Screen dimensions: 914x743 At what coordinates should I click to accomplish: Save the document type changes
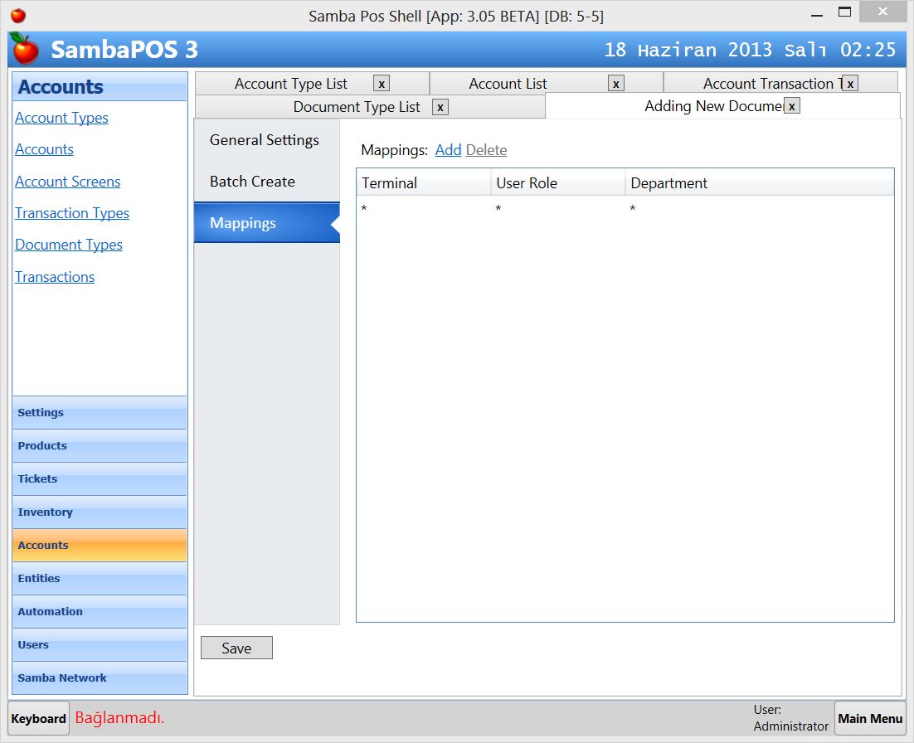pyautogui.click(x=236, y=648)
